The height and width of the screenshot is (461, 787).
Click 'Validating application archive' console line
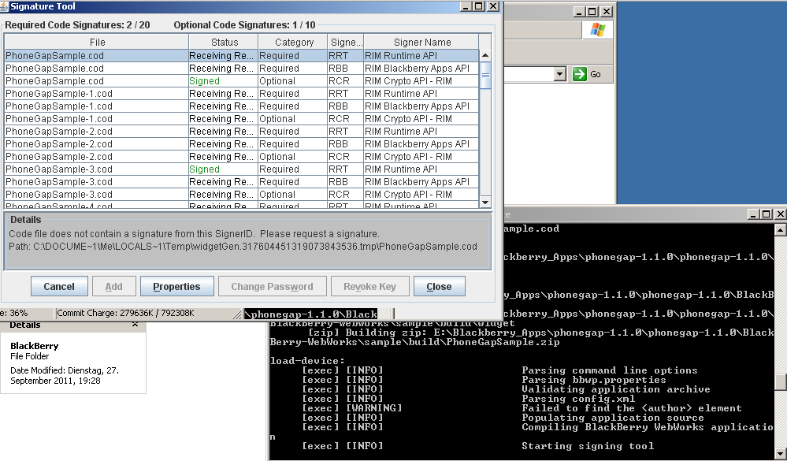point(616,389)
